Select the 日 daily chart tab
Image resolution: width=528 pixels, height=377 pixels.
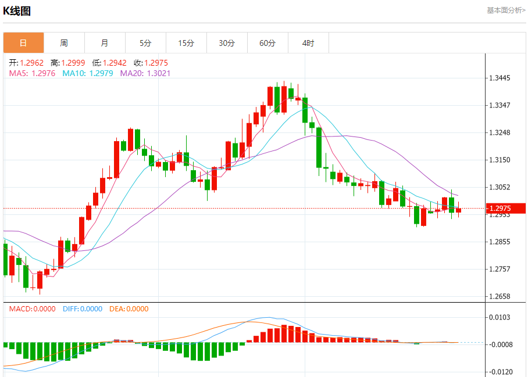(23, 43)
